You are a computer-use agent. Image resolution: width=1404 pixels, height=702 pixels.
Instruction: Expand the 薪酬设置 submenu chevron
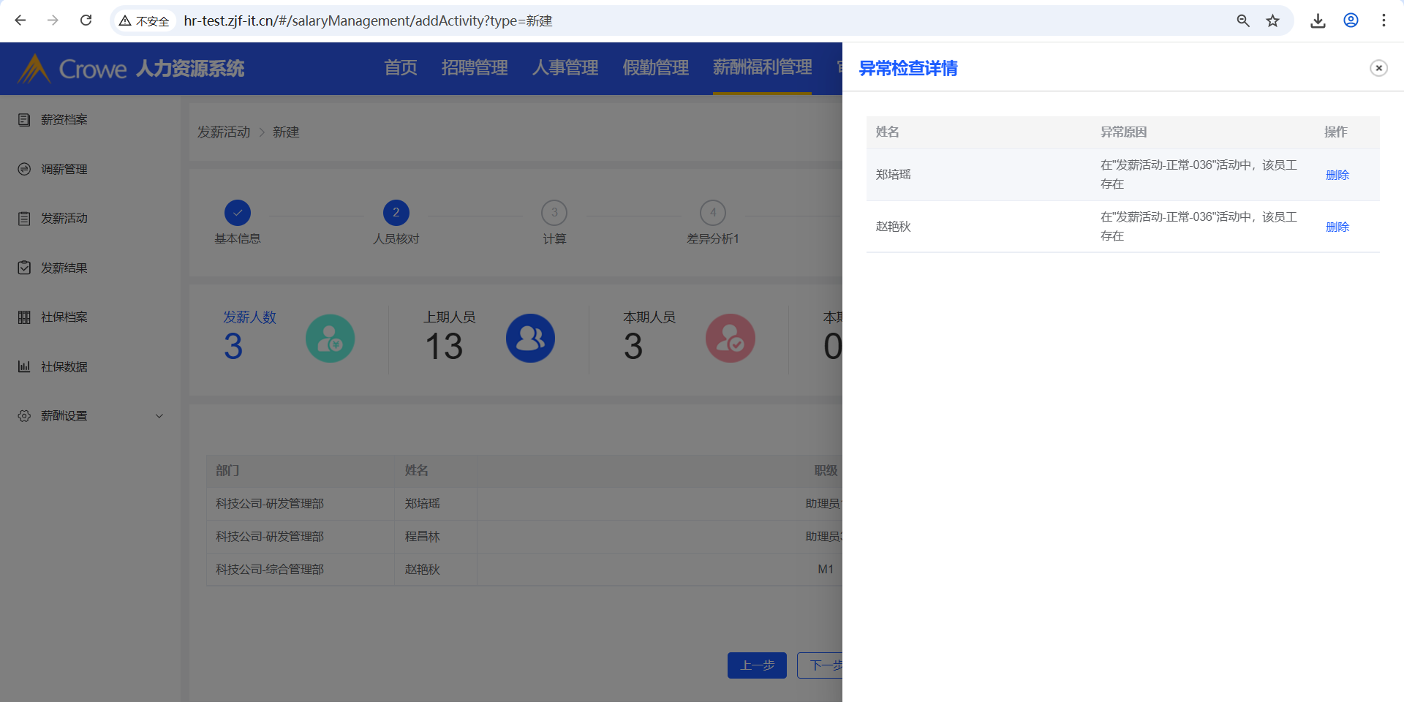(x=159, y=416)
